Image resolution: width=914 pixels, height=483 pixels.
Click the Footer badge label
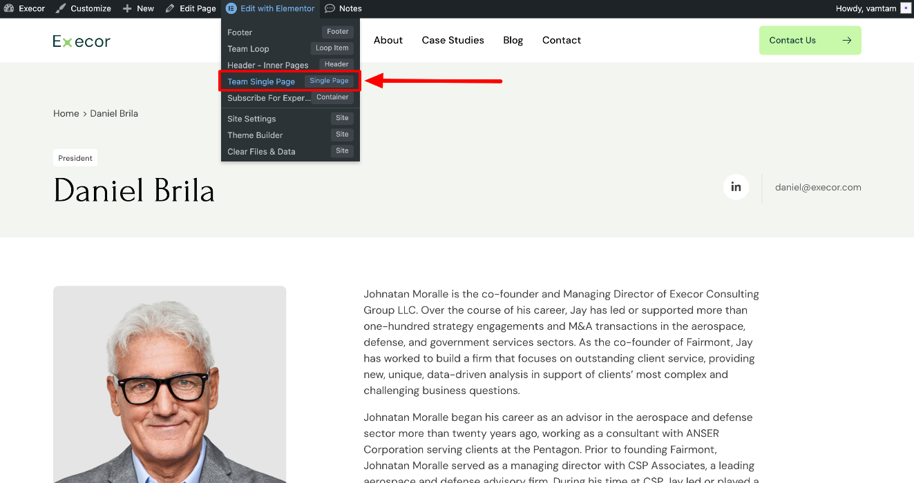pyautogui.click(x=338, y=31)
